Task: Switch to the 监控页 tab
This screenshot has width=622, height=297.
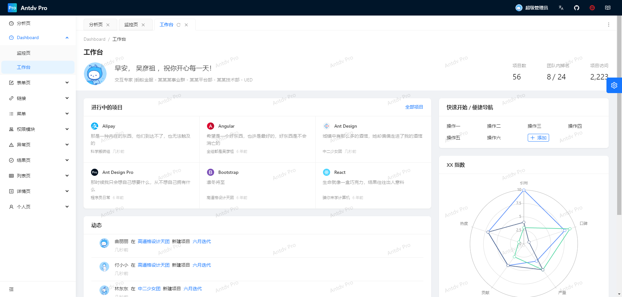Action: pos(131,25)
